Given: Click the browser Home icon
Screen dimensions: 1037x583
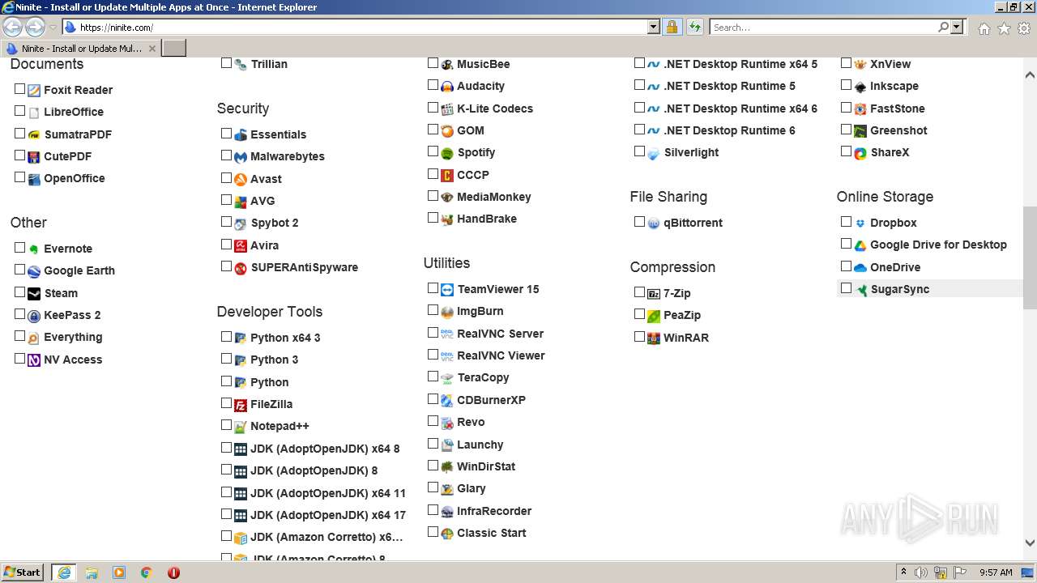Looking at the screenshot, I should click(984, 28).
